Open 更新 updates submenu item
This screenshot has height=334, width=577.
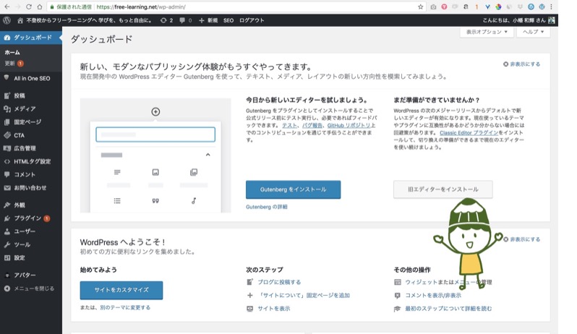(14, 64)
